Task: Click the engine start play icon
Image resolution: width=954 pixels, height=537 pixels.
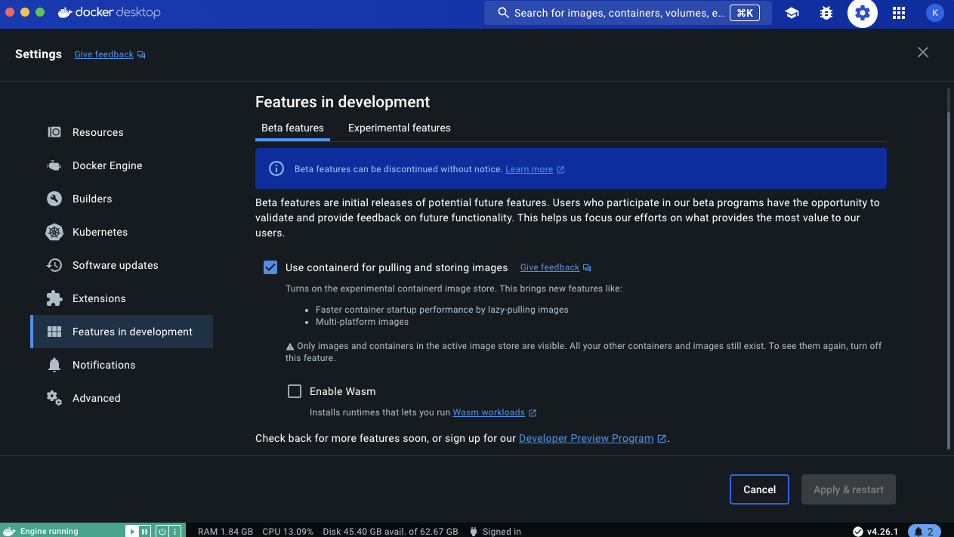Action: 132,531
